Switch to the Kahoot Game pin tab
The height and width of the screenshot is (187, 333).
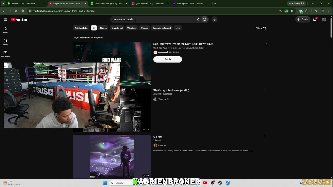point(191,4)
